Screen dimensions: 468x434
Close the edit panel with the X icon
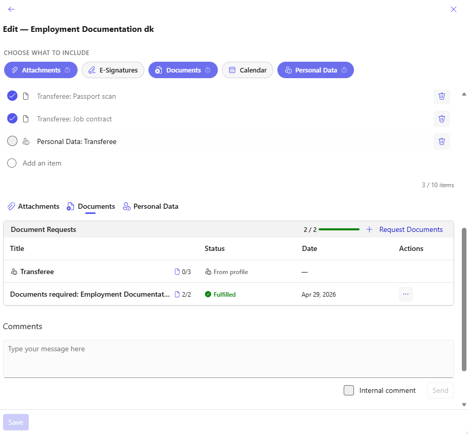[x=454, y=9]
